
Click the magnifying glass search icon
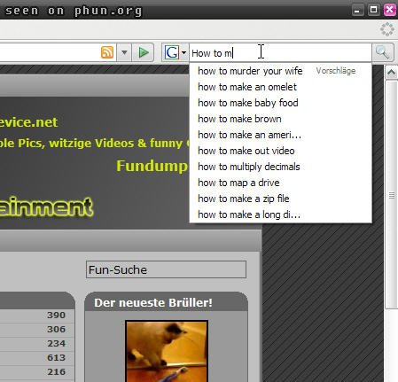click(x=383, y=52)
